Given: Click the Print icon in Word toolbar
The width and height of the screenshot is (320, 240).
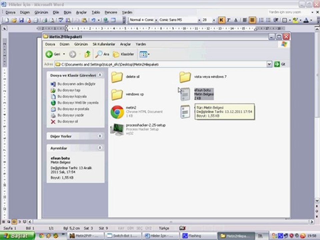Looking at the screenshot, I should 45,20.
